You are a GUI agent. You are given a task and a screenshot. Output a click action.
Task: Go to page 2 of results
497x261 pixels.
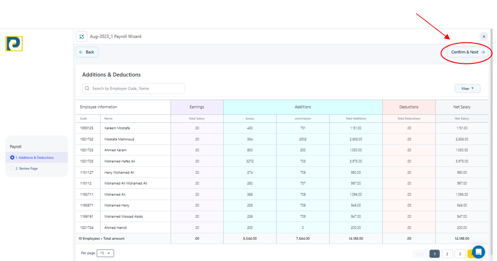coord(447,254)
